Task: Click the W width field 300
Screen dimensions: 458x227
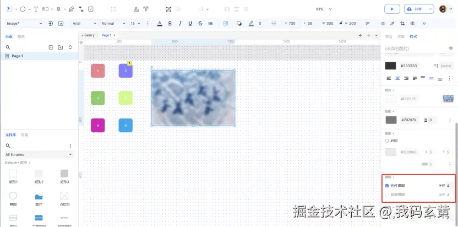Action: tap(330, 23)
